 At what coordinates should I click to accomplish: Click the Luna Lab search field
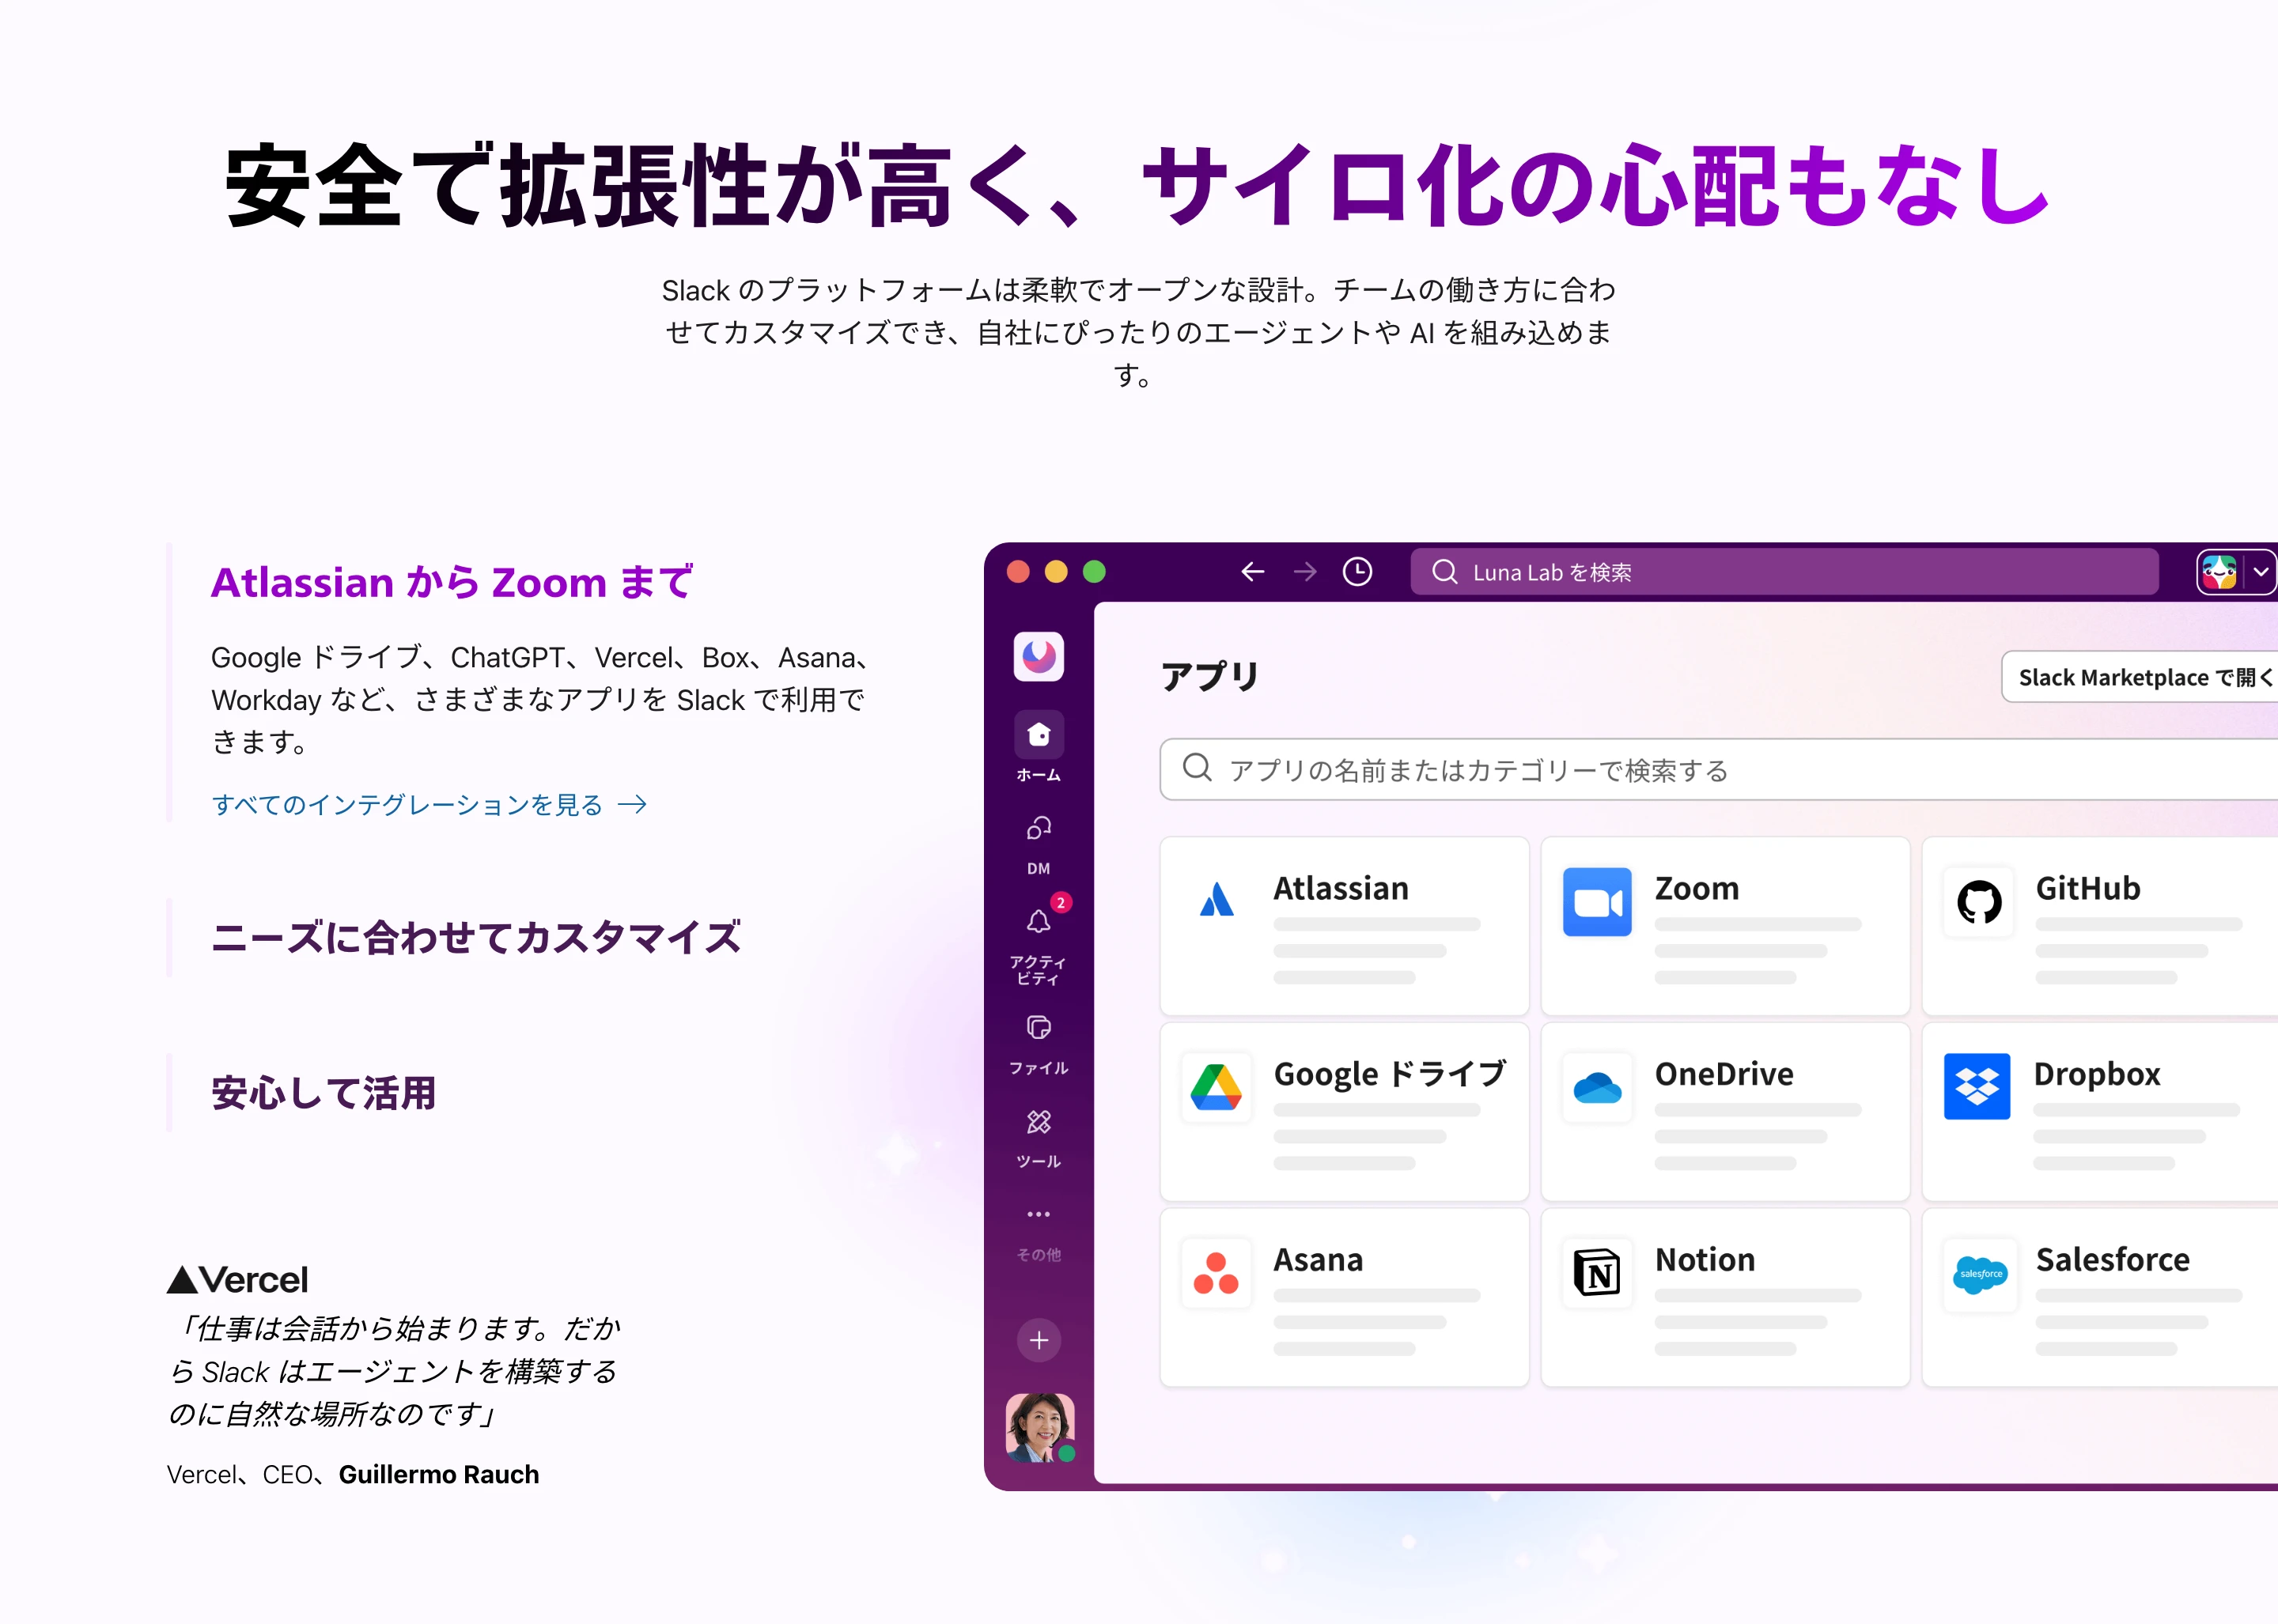tap(1784, 571)
